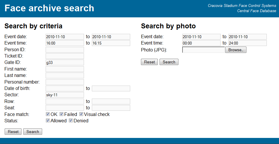Click the Sector field showing sky-11
The image size is (279, 144).
[x=65, y=95]
